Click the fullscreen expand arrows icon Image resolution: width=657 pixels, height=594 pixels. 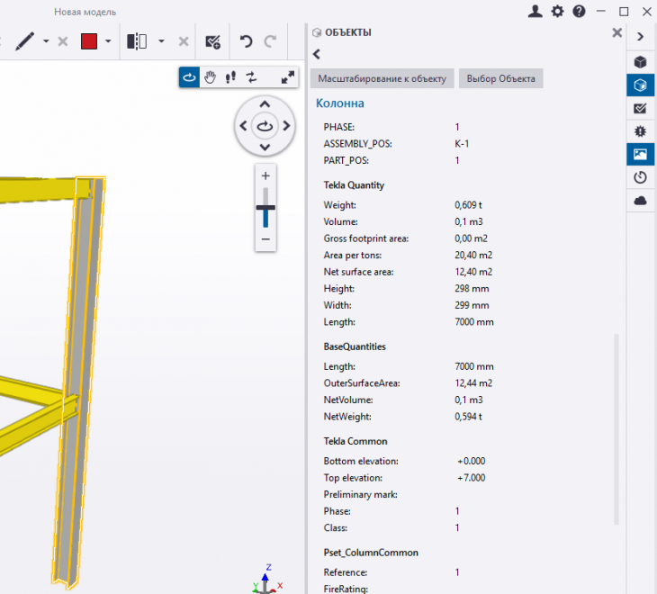[x=287, y=77]
